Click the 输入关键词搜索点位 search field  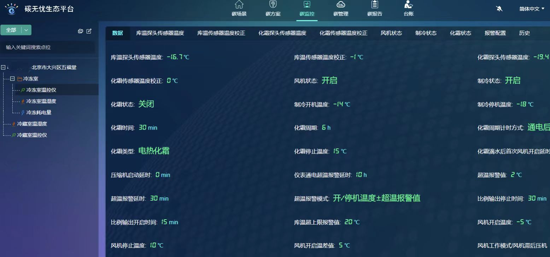click(x=48, y=47)
